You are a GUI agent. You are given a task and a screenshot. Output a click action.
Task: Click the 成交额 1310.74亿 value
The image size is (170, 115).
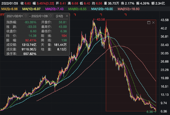pyautogui.click(x=29, y=45)
